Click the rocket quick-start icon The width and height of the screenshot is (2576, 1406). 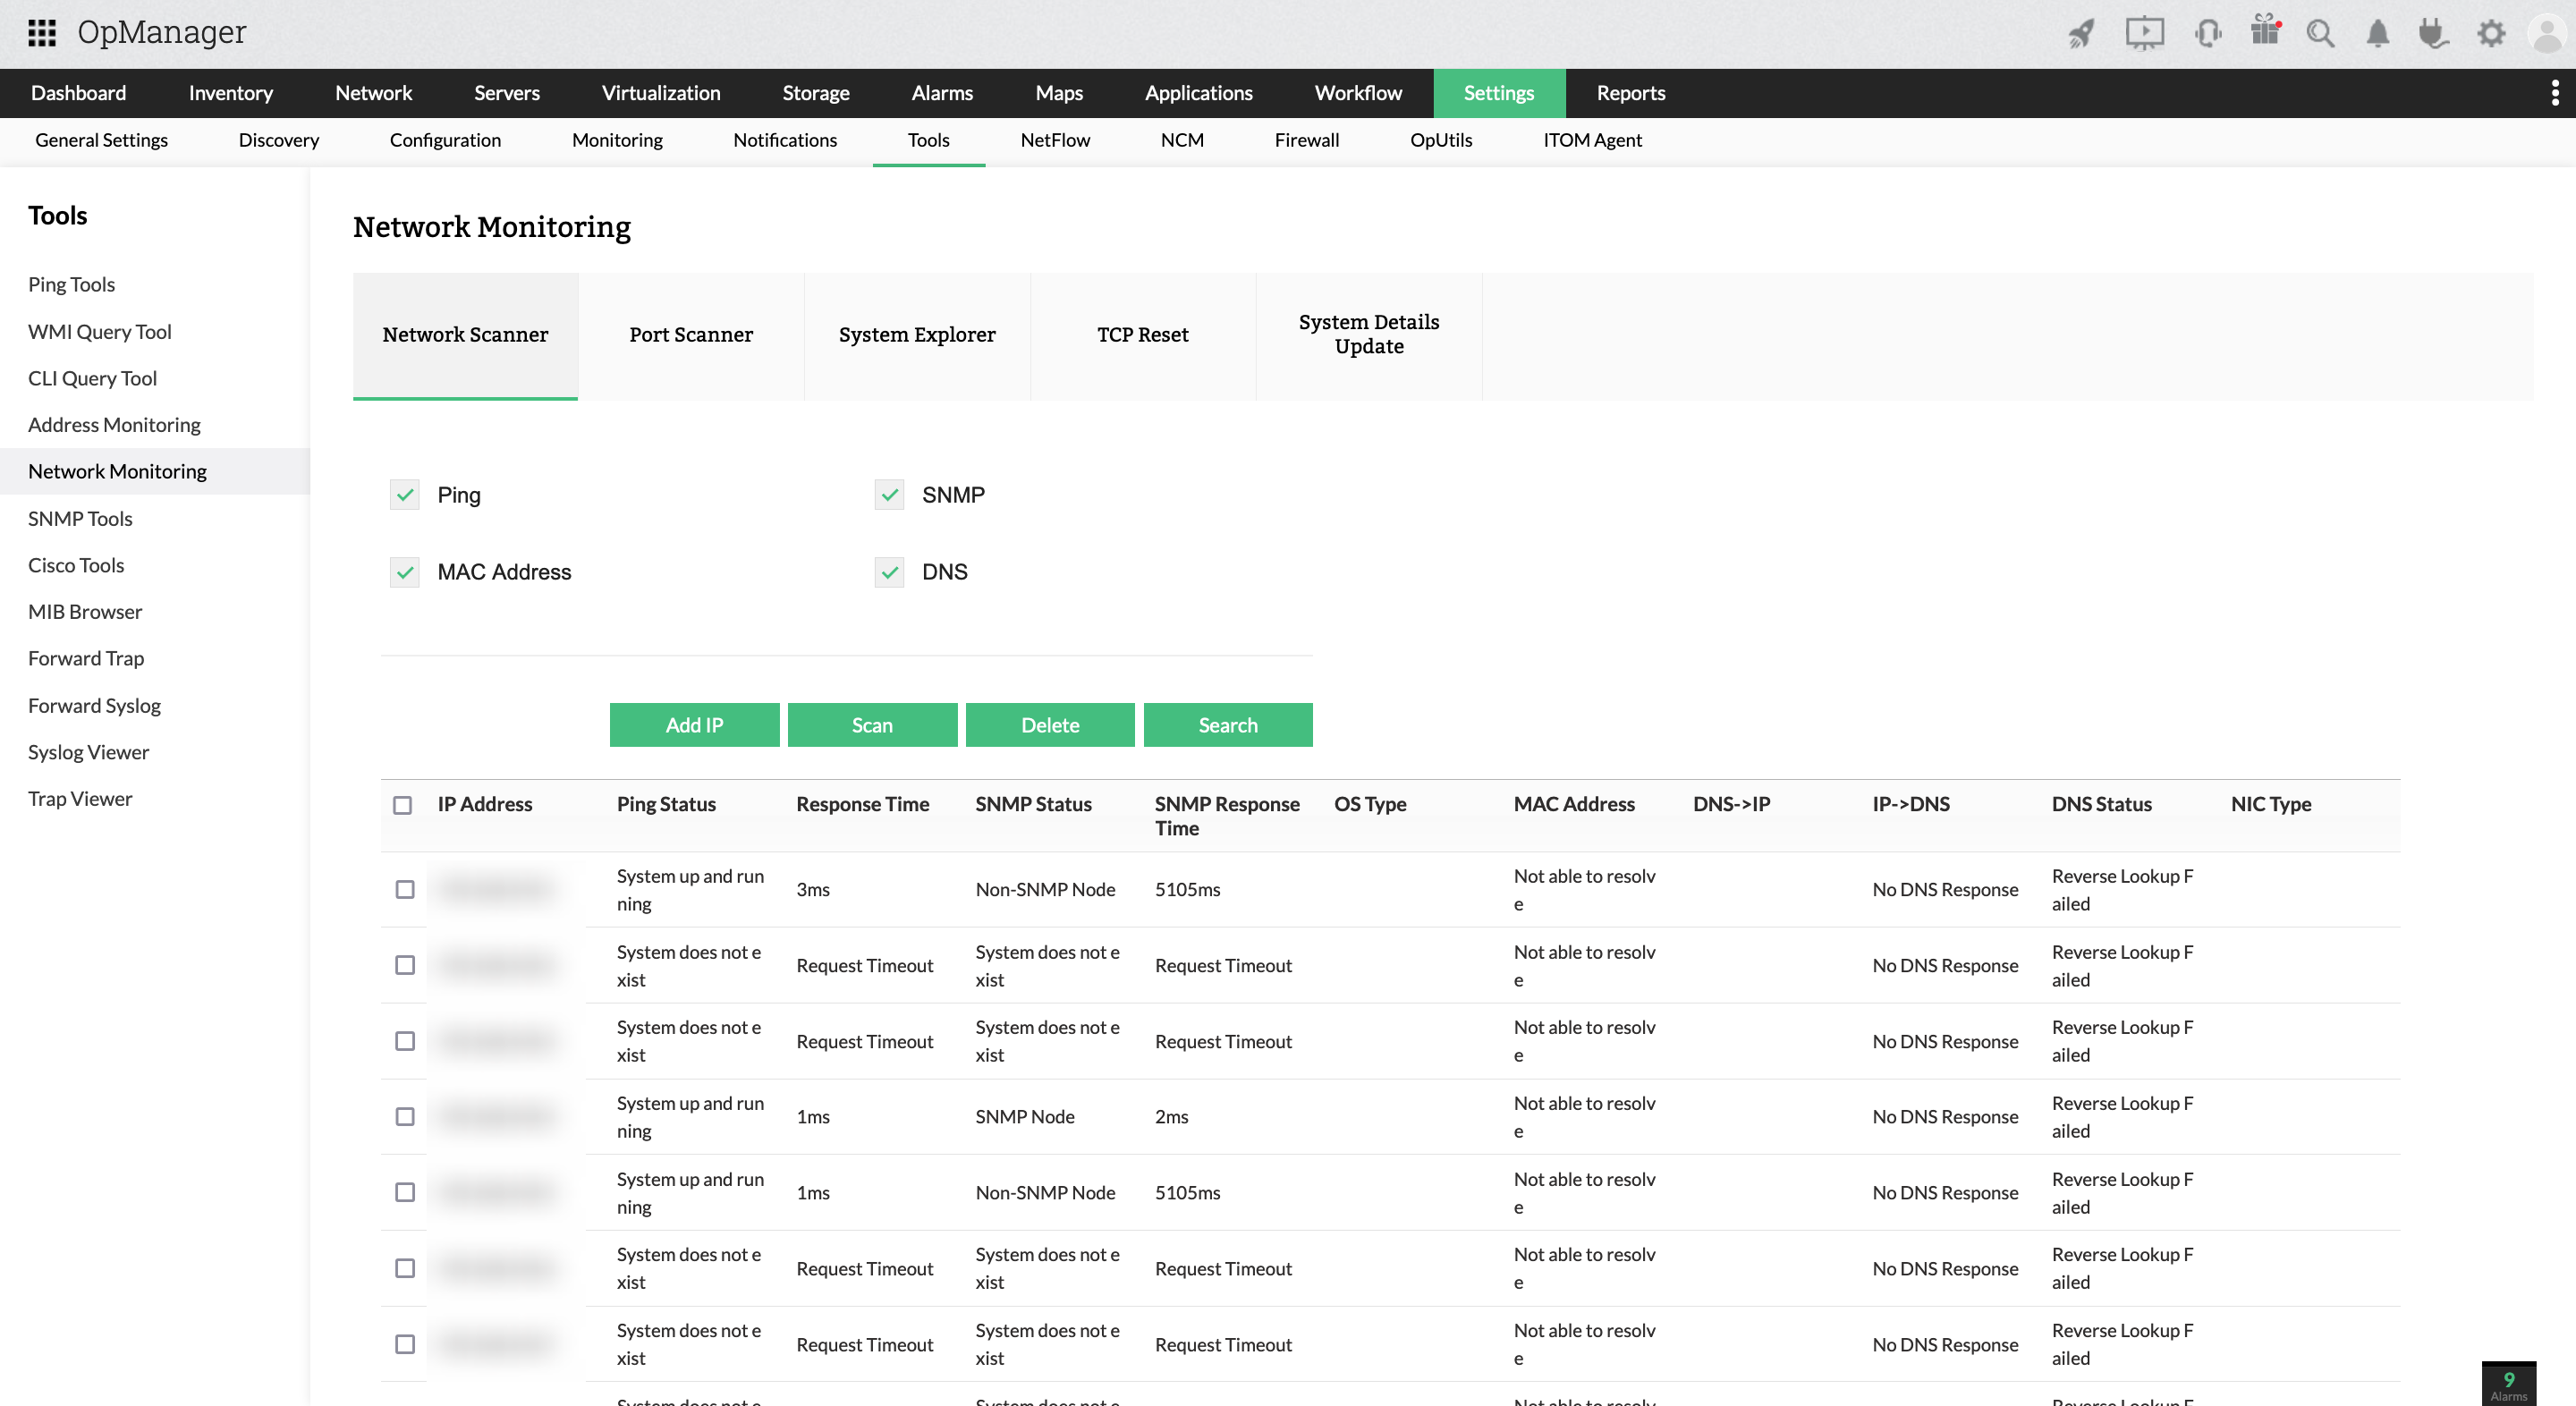point(2081,33)
